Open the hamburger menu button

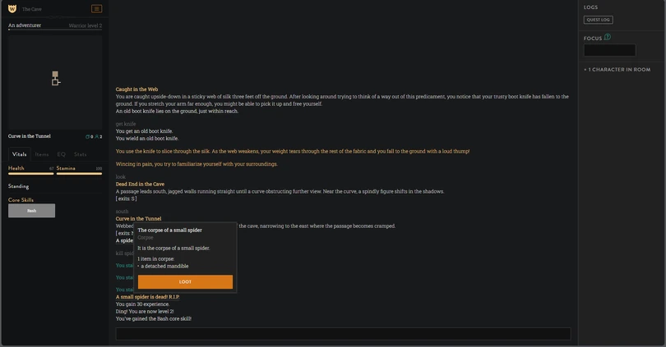click(97, 9)
